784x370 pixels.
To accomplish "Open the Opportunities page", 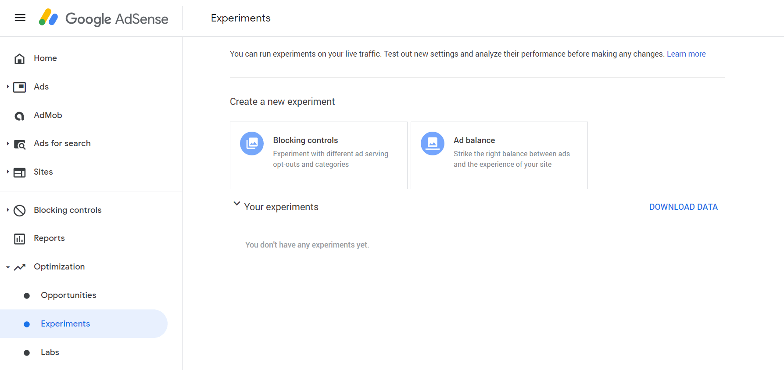I will point(68,295).
